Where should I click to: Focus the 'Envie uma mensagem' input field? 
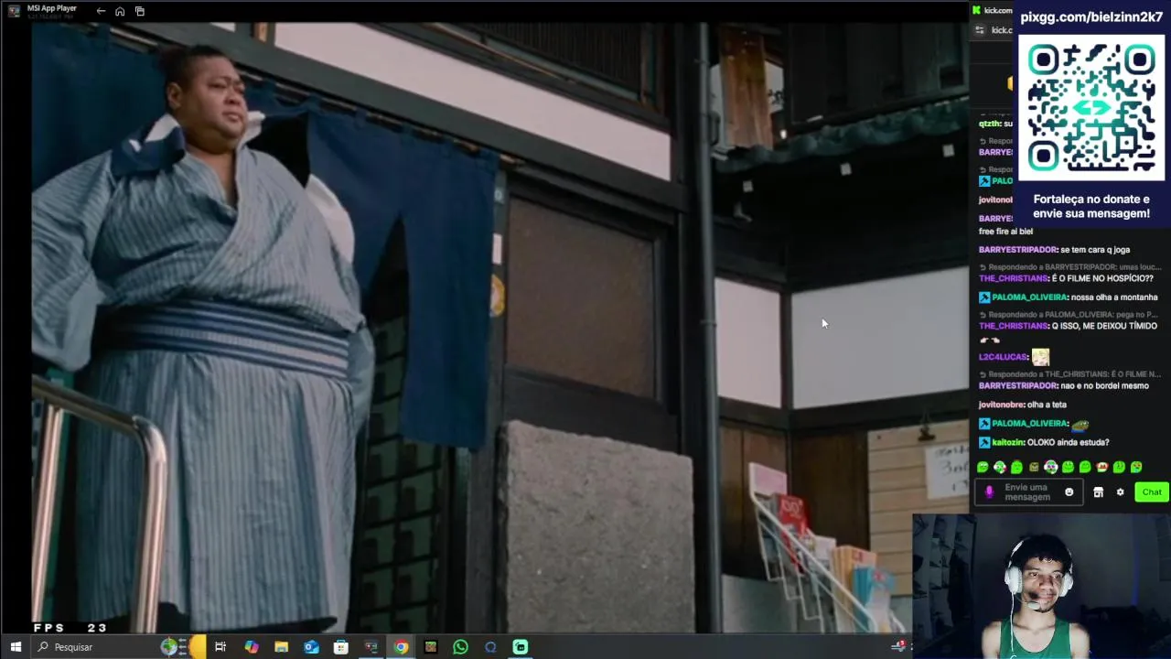point(1027,492)
